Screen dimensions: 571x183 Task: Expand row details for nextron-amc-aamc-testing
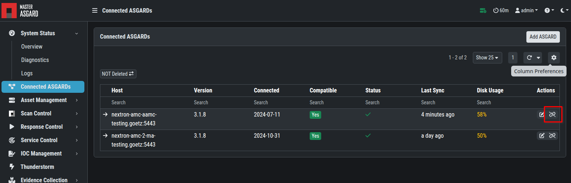[106, 114]
